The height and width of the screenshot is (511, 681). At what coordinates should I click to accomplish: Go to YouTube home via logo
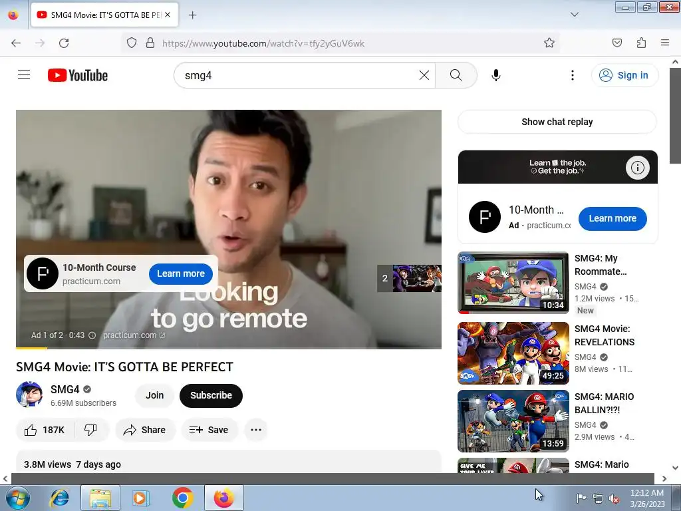point(78,75)
